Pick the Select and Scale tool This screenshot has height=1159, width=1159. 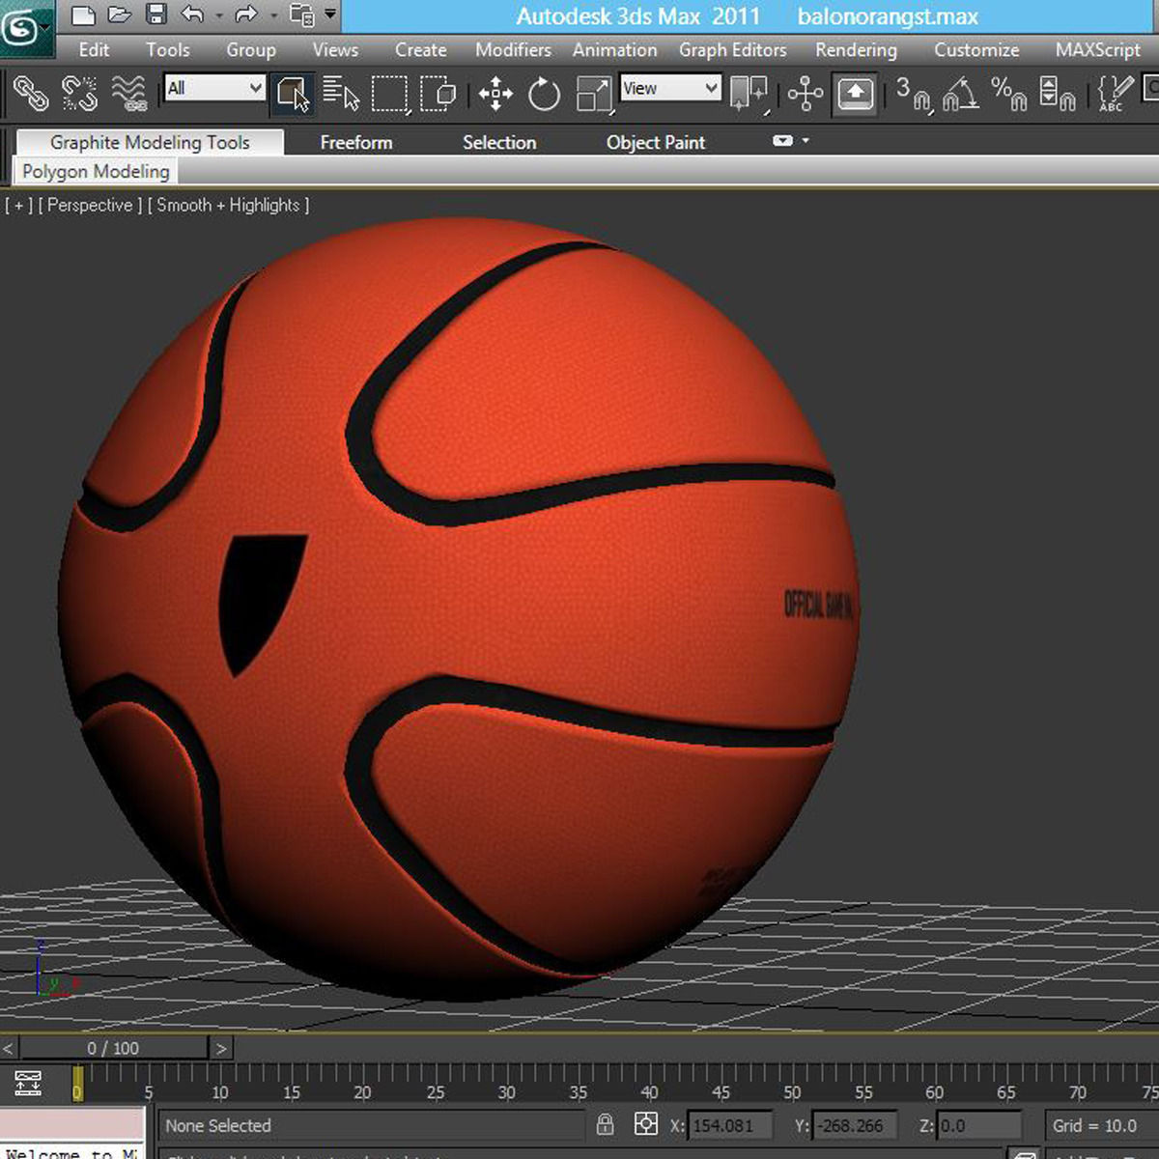point(594,94)
